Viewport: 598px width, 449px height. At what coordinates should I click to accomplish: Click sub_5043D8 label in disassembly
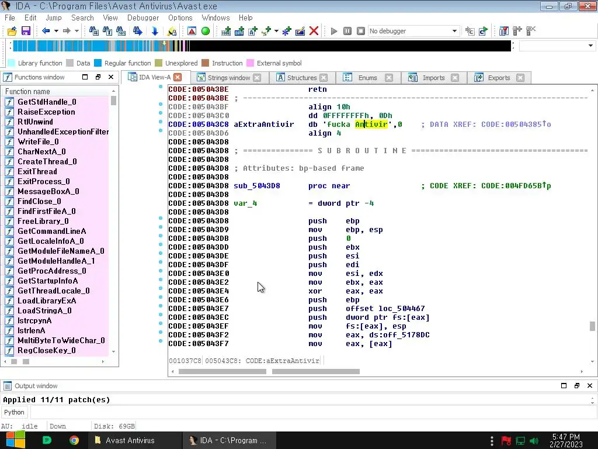(x=257, y=185)
